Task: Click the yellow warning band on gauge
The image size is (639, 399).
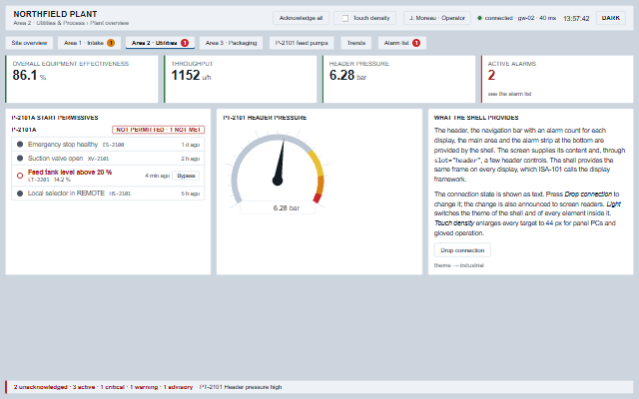Action: 316,162
